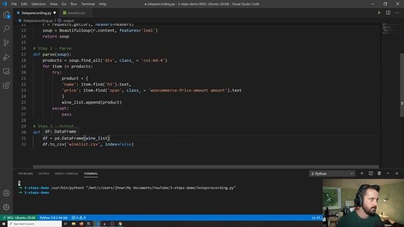The image size is (404, 227).
Task: Open the Run and Debug view
Action: click(x=6, y=57)
